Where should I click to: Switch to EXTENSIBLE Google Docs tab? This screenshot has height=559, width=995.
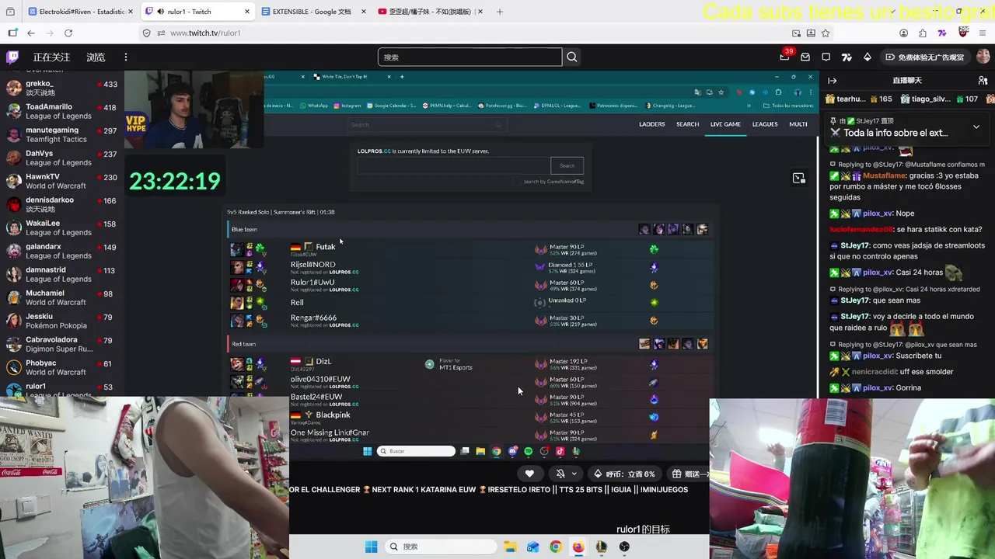[312, 12]
